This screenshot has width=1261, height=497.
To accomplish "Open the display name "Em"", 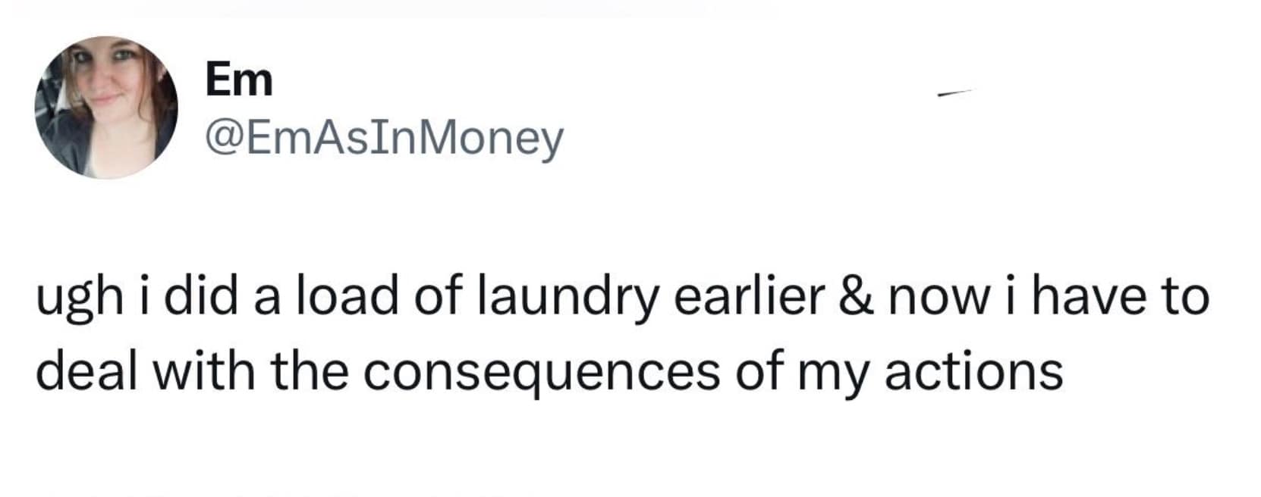I will [x=239, y=80].
